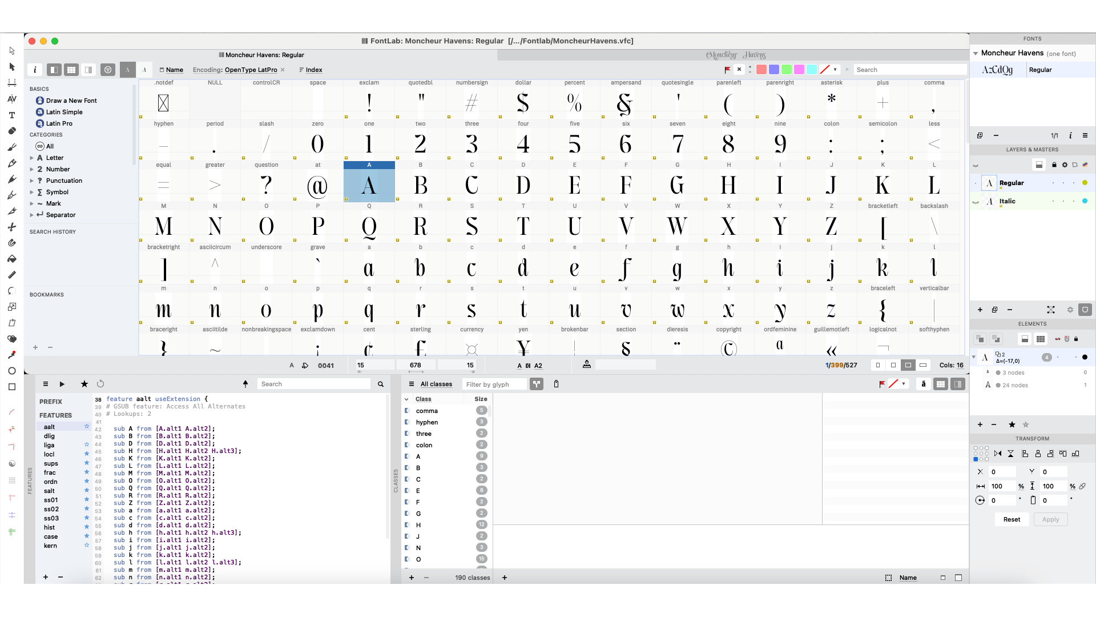Switch font window to list view
Screen dimensions: 1096x617
tap(88, 70)
